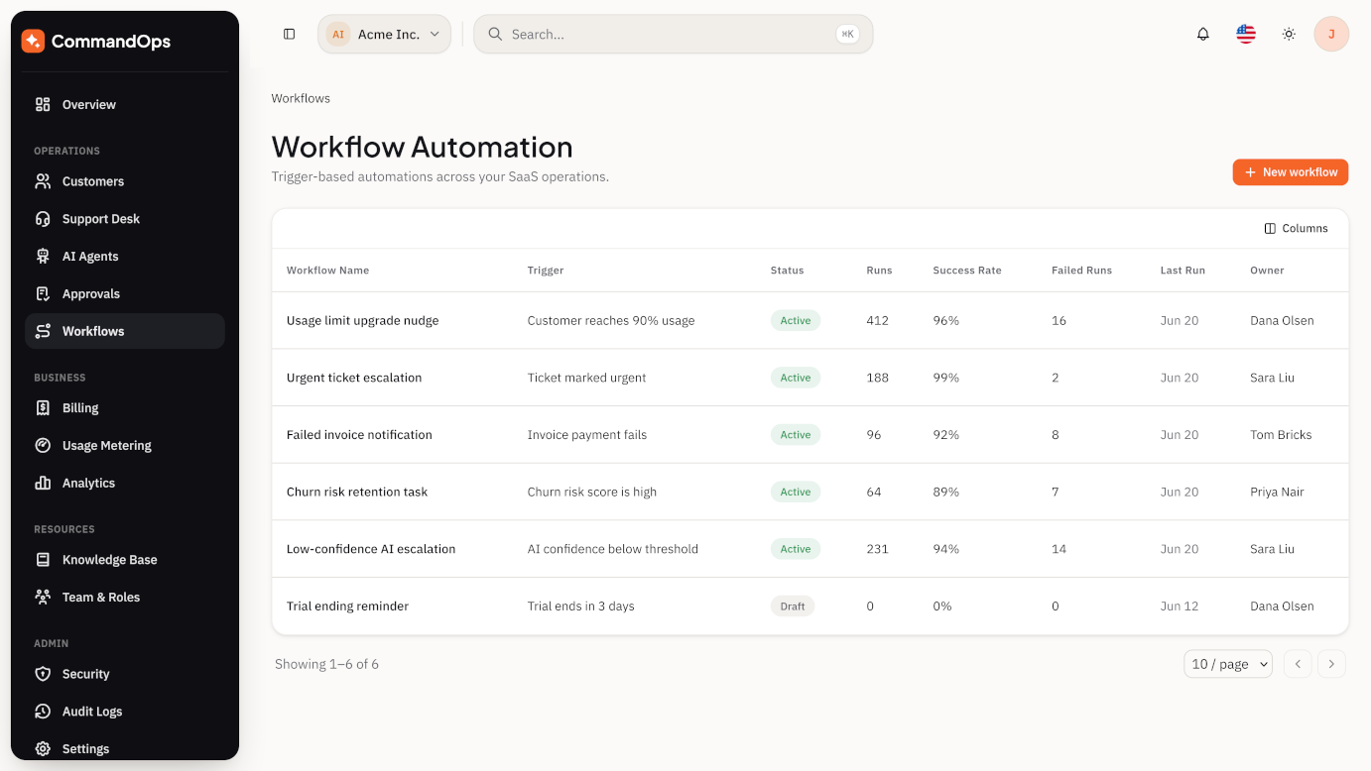This screenshot has width=1371, height=771.
Task: Click trigger AI confidence below threshold
Action: point(613,549)
